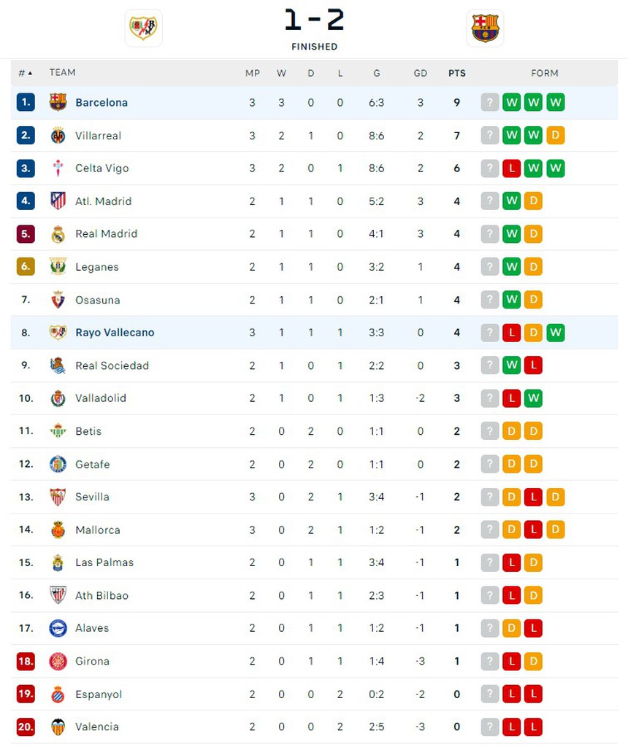Viewport: 628px width, 747px height.
Task: Open the Atl. Madrid team link
Action: tap(103, 201)
